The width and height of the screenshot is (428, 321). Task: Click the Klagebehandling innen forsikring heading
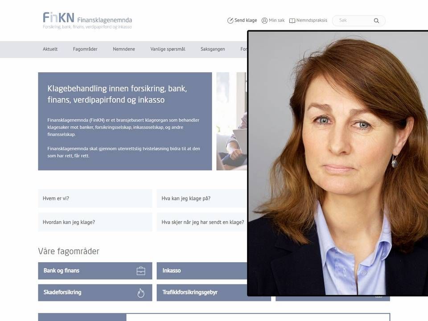tap(117, 94)
